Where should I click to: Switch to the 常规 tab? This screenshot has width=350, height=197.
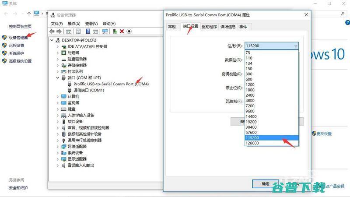[x=172, y=27]
